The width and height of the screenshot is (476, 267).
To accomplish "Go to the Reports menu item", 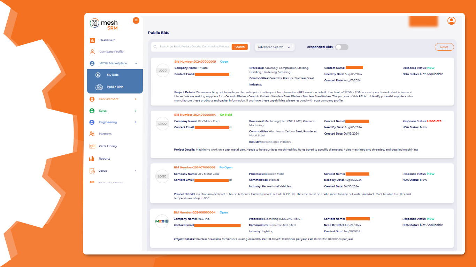I will 105,159.
